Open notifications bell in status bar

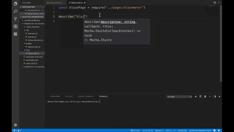[x=219, y=131]
